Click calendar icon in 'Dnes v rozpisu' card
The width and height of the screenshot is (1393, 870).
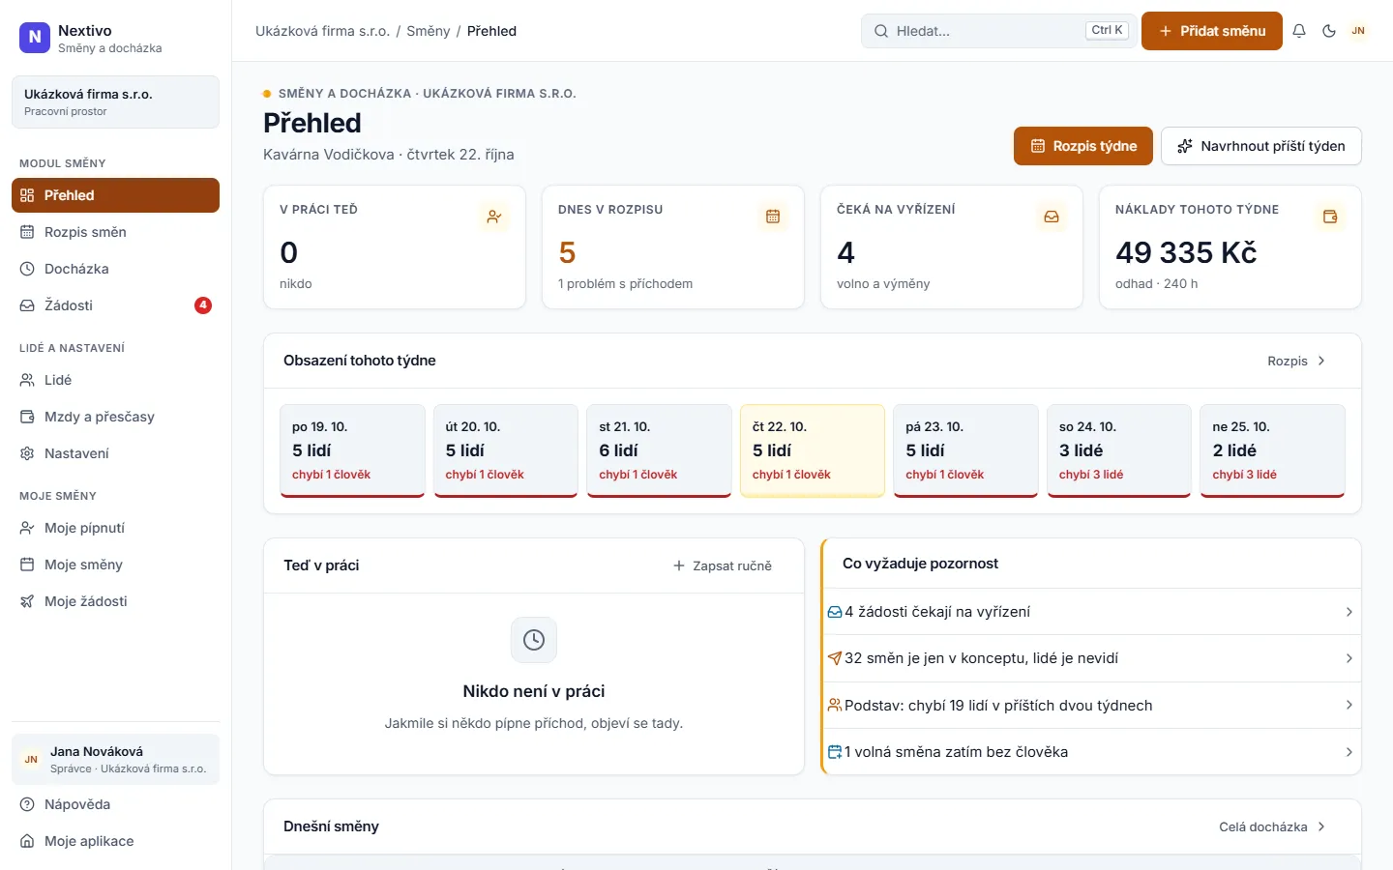tap(773, 217)
